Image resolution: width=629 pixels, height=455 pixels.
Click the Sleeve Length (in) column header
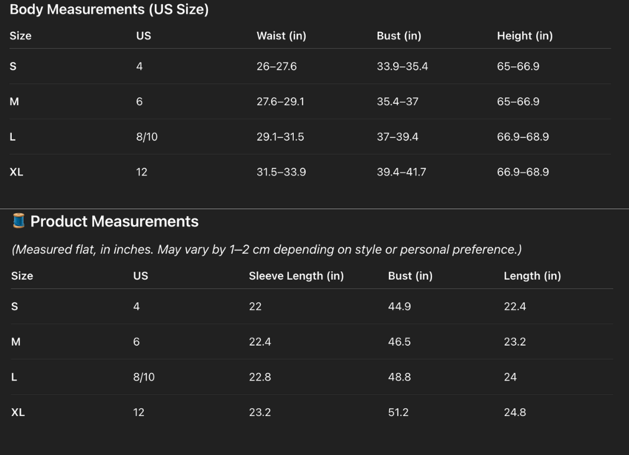point(296,276)
